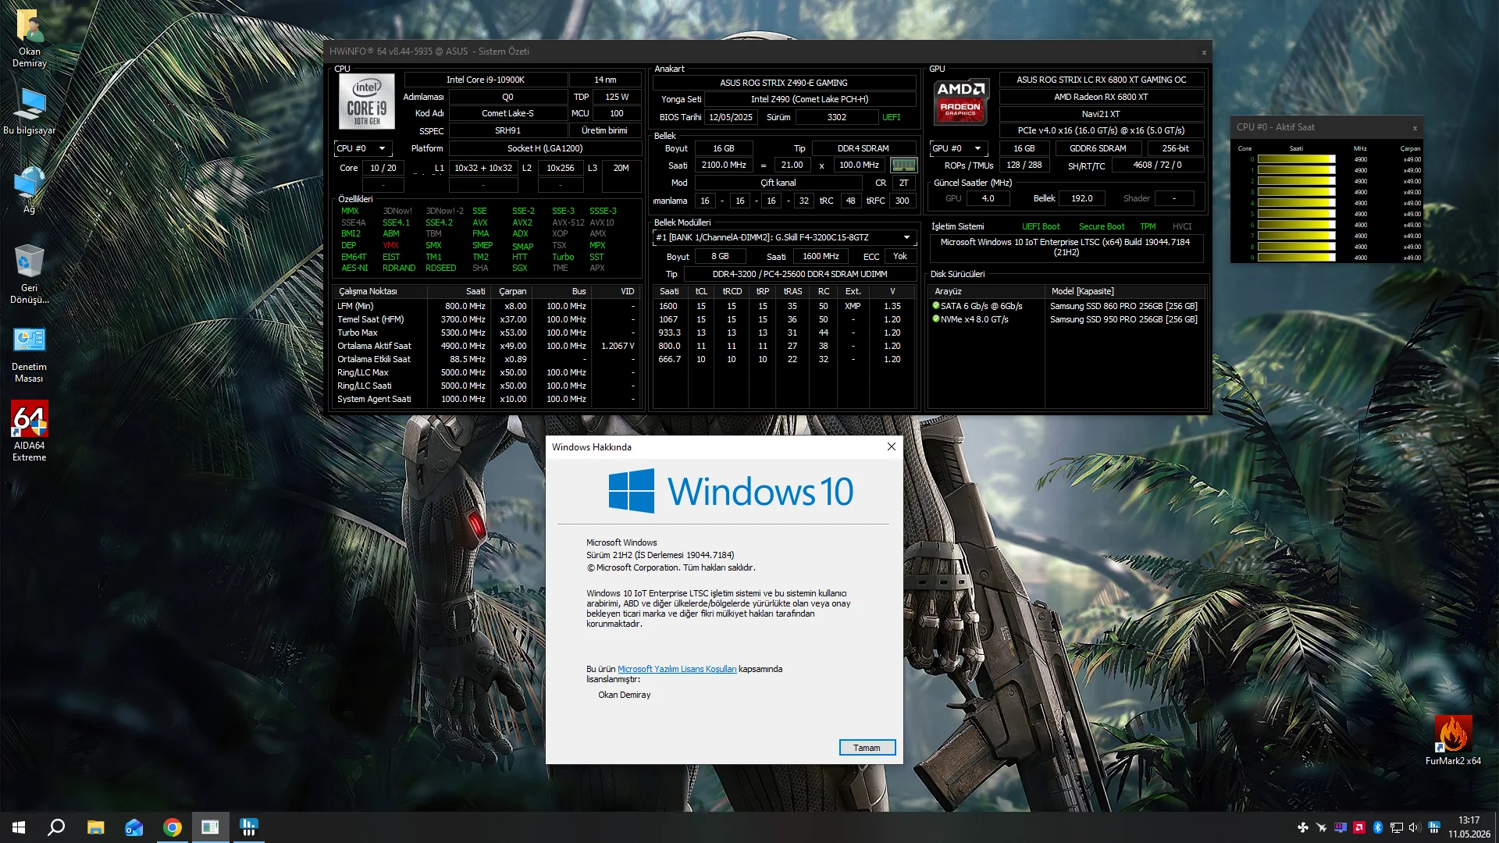Click the Core 0 clock bar
This screenshot has height=843, width=1499.
pos(1296,159)
